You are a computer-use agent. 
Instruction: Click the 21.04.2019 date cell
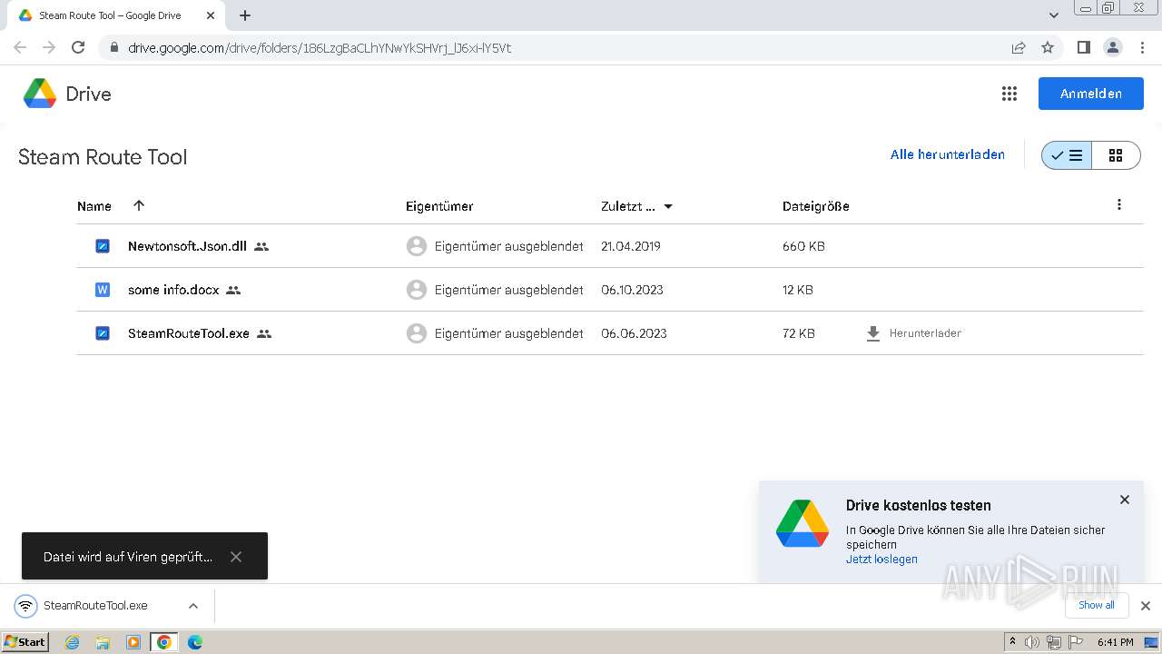(631, 246)
